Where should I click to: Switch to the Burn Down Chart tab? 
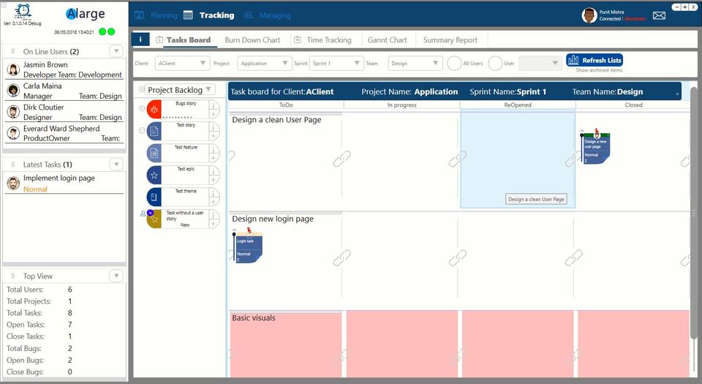[252, 39]
